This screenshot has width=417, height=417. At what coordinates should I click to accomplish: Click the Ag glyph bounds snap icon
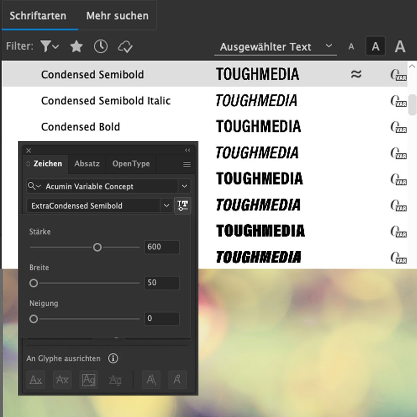click(x=88, y=380)
